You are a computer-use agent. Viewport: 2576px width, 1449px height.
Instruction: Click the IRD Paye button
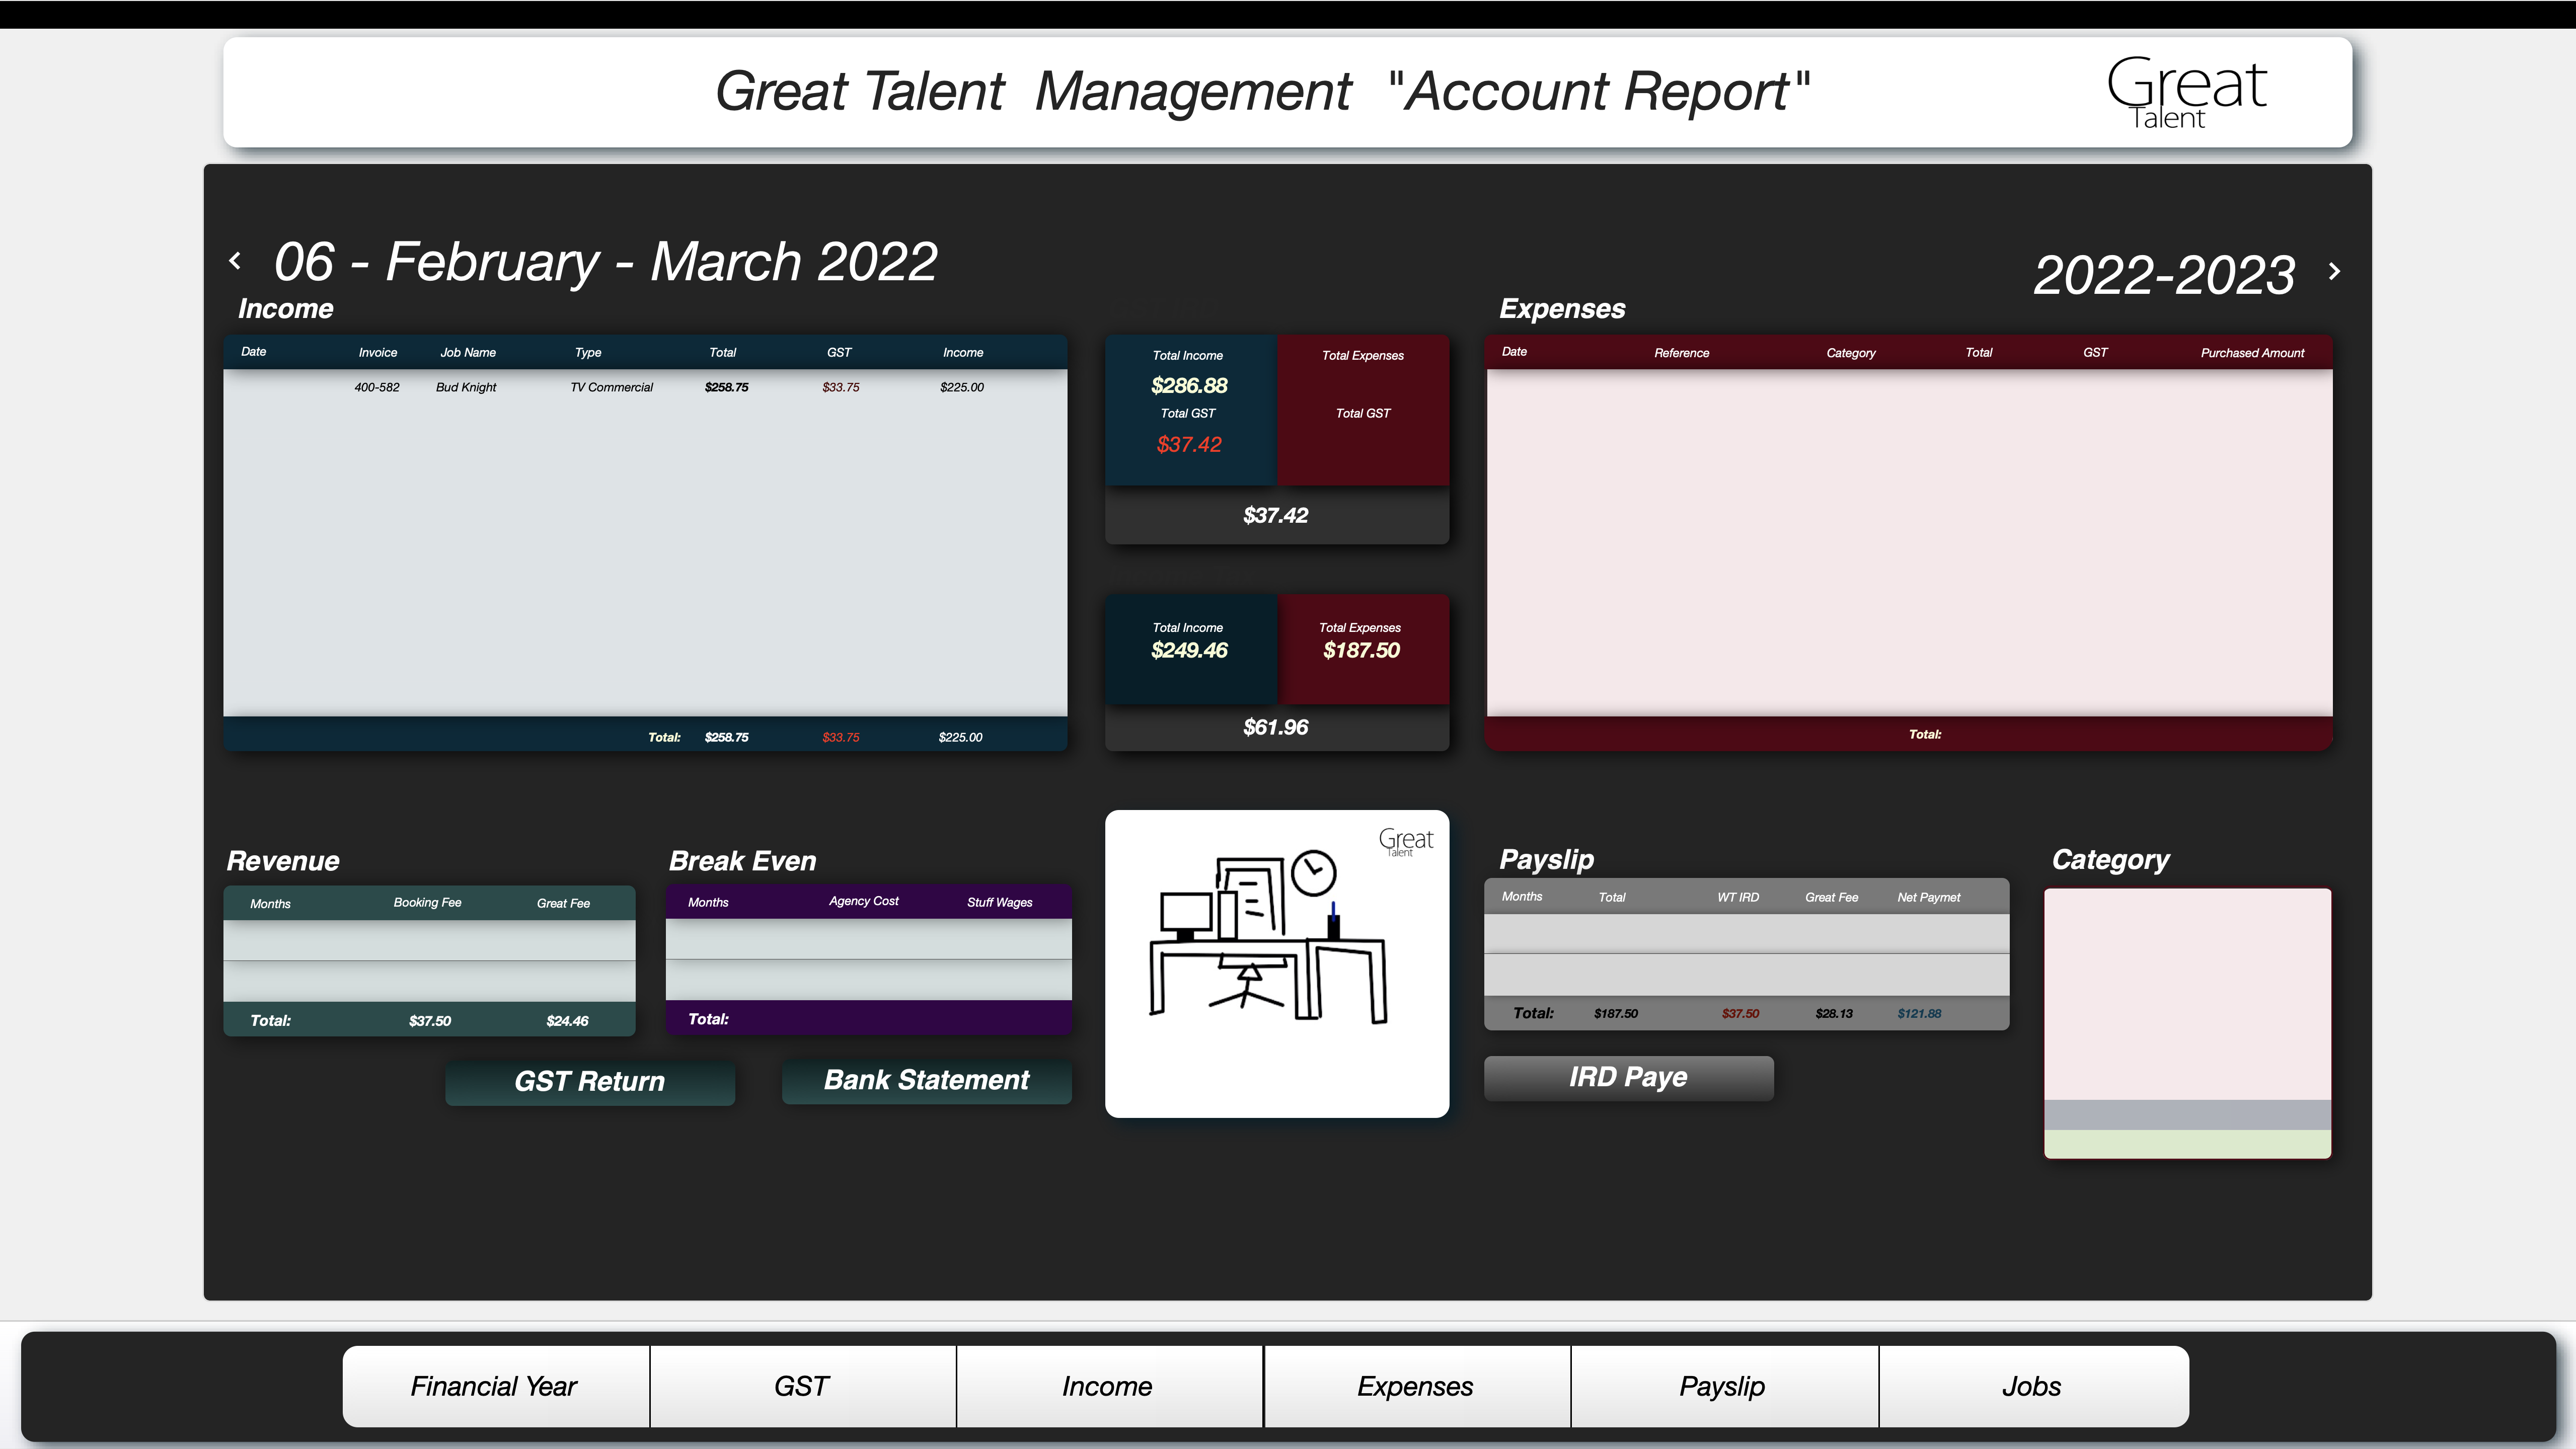tap(1628, 1077)
